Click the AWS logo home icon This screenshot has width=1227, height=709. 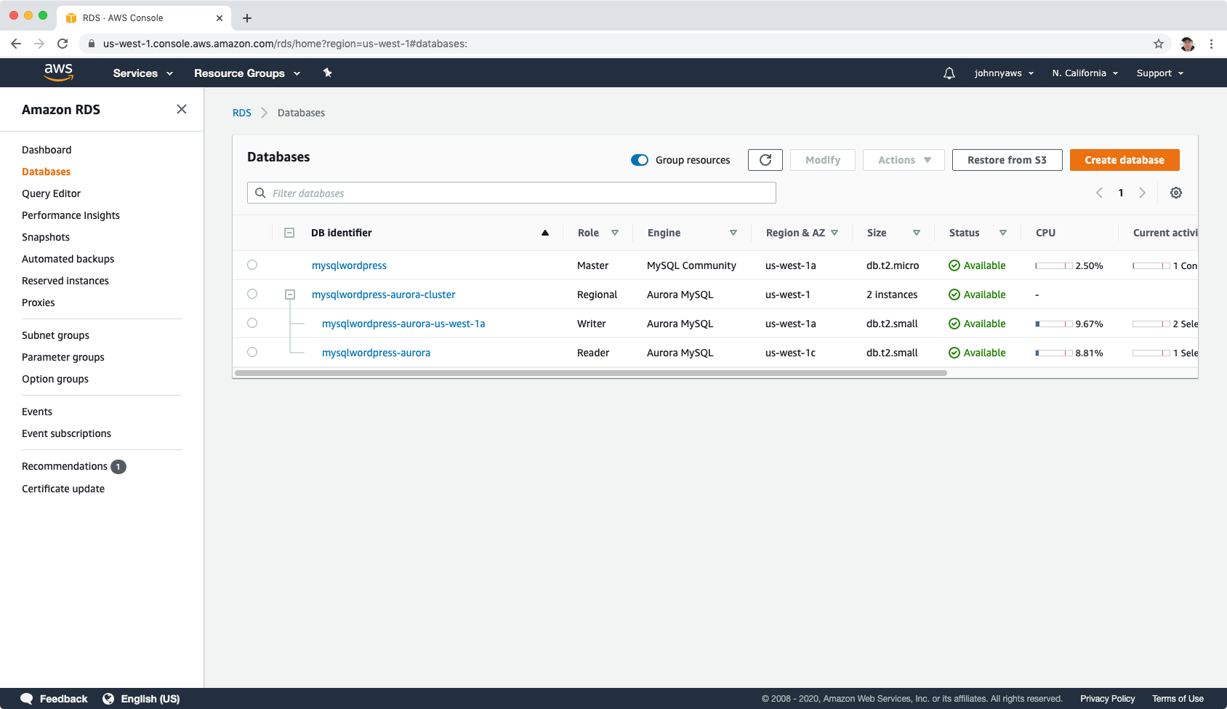pos(58,72)
